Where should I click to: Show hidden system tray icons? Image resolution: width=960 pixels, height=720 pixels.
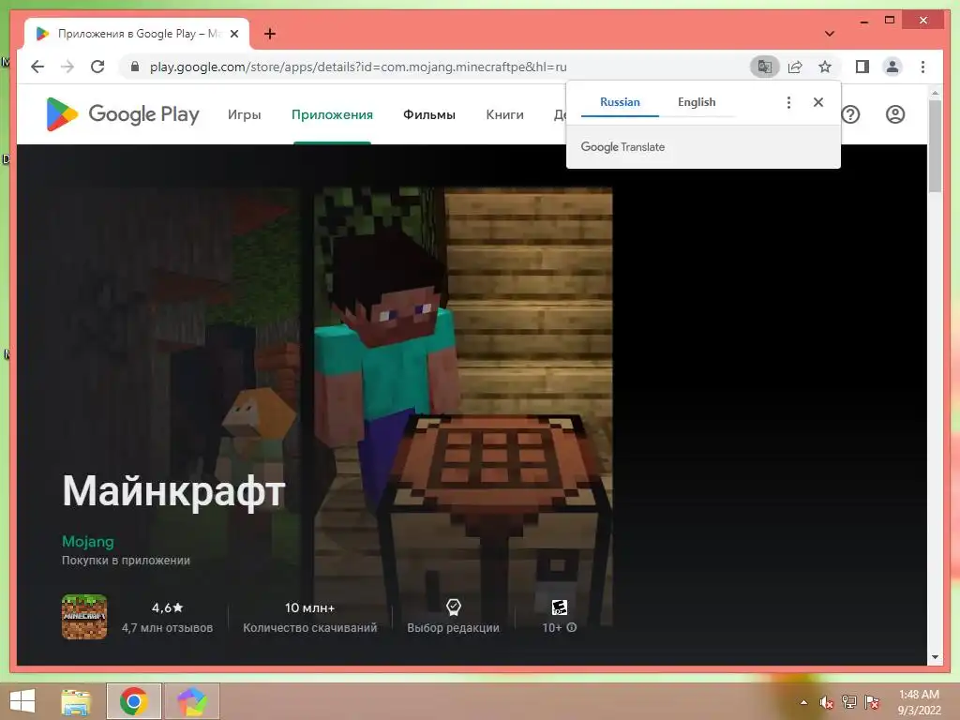coord(803,702)
